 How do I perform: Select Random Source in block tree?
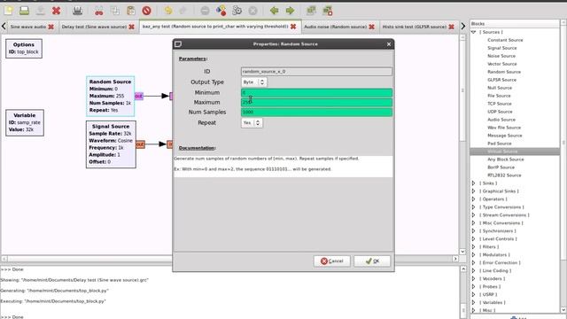504,72
